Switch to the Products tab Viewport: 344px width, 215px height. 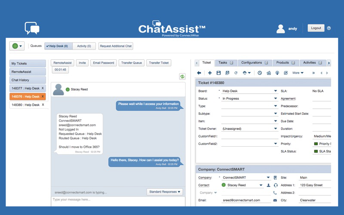point(285,63)
